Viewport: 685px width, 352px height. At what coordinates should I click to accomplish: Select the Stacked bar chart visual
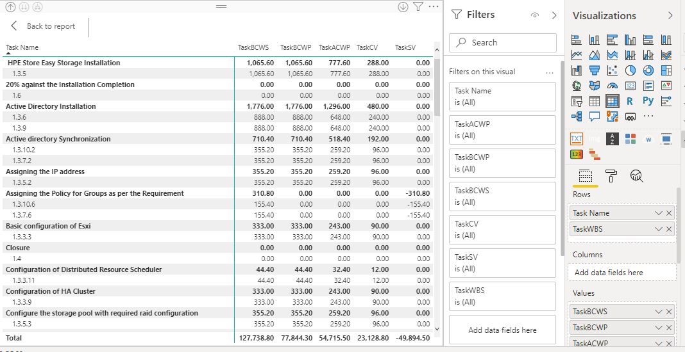(577, 40)
